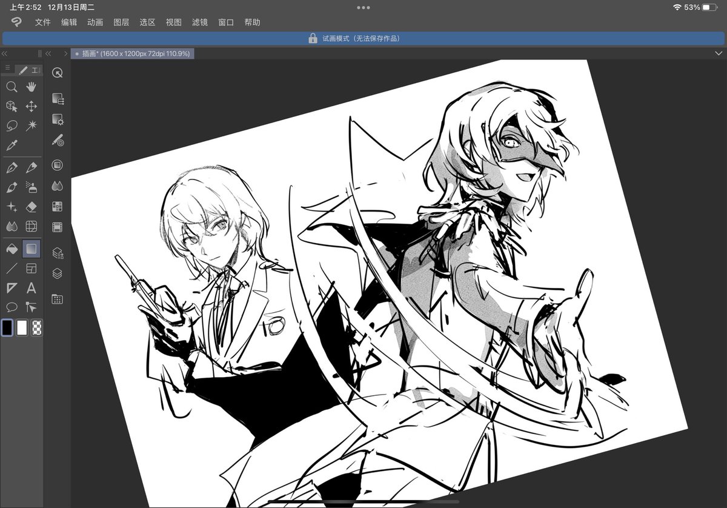Select the Figure straight line tool
Viewport: 727px width, 508px height.
(x=12, y=268)
